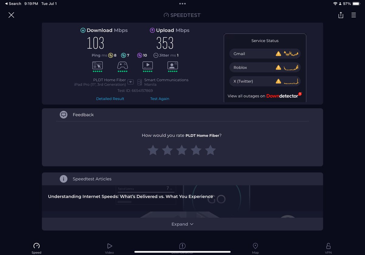Image resolution: width=365 pixels, height=255 pixels.
Task: View all outages on Downdetector
Action: [264, 96]
